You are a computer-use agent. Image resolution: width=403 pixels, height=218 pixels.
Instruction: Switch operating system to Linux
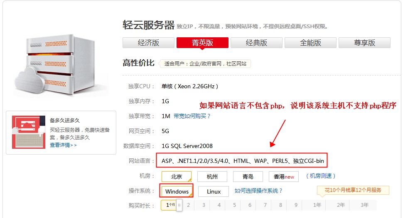tap(213, 191)
